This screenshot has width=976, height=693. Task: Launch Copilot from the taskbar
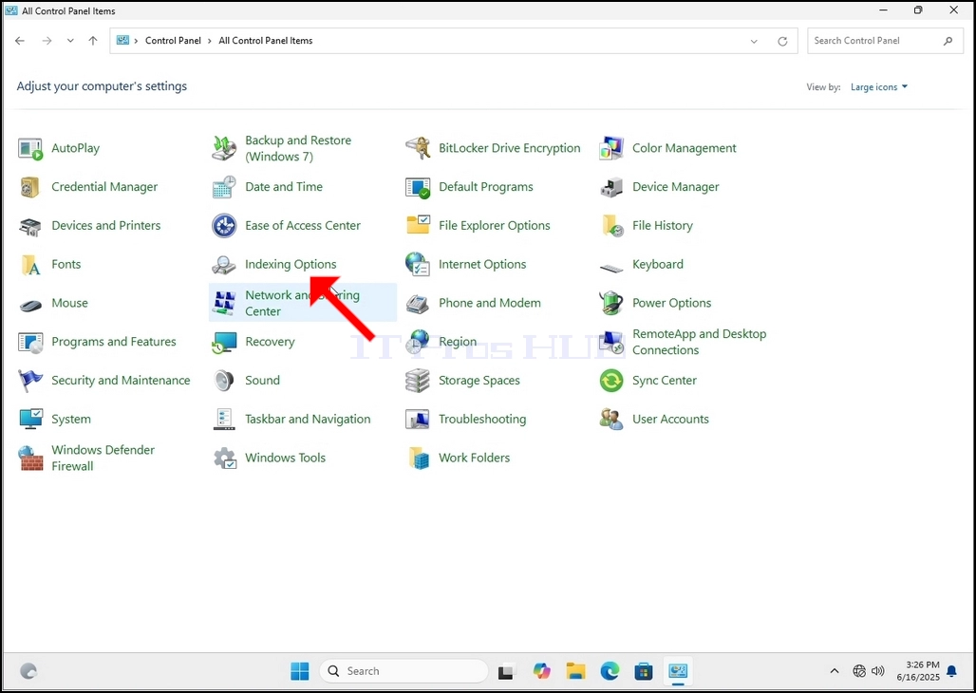coord(541,671)
